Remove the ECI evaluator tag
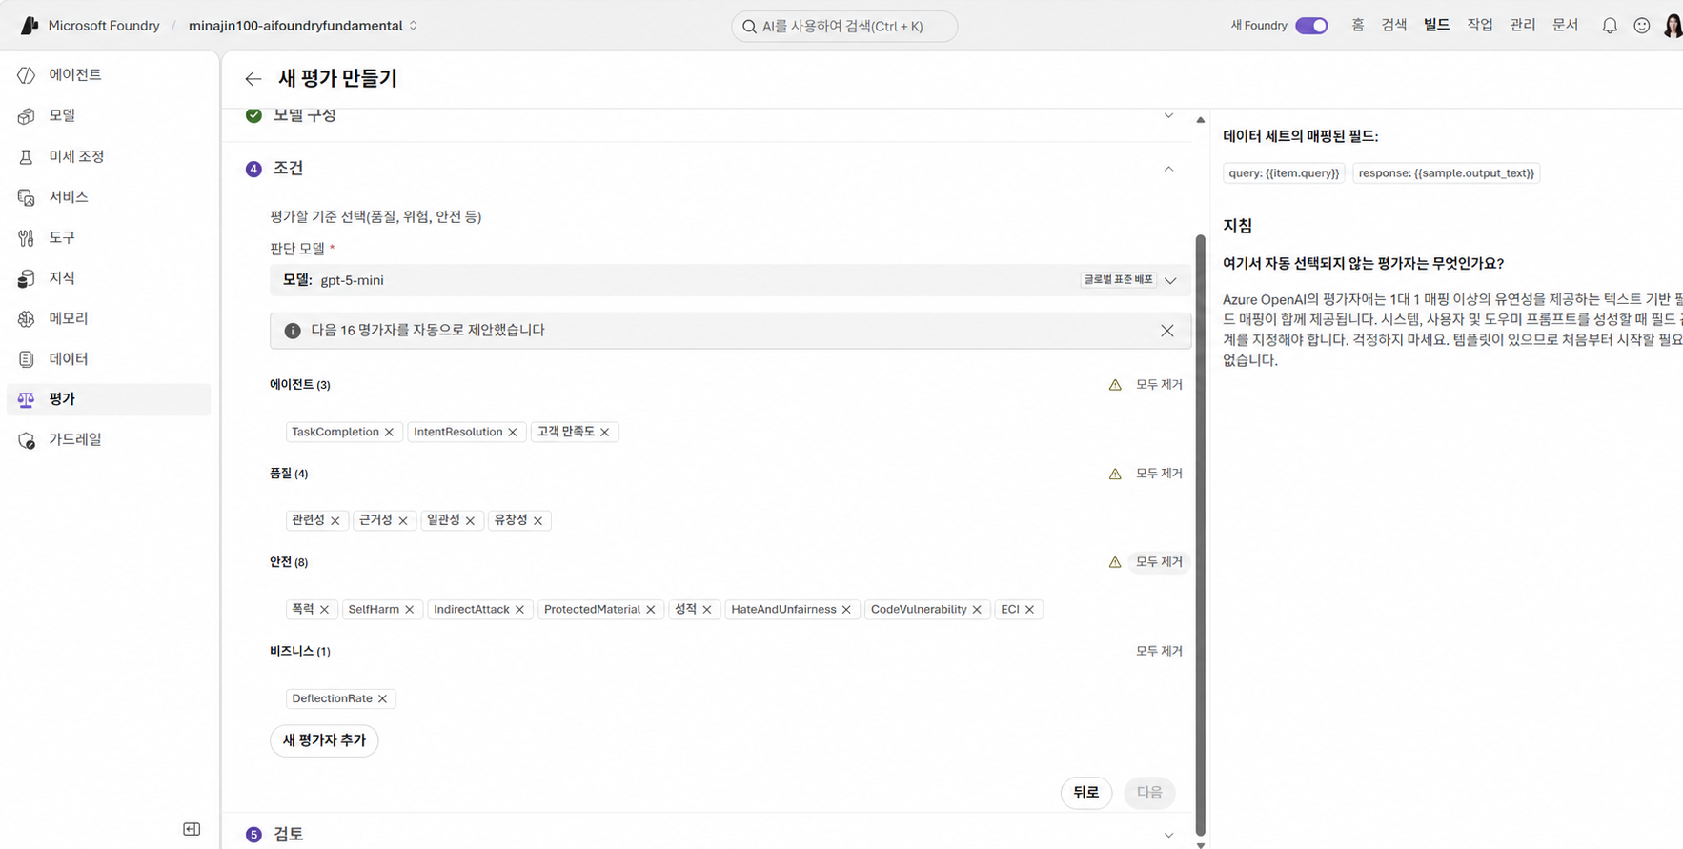The image size is (1683, 849). [1030, 610]
